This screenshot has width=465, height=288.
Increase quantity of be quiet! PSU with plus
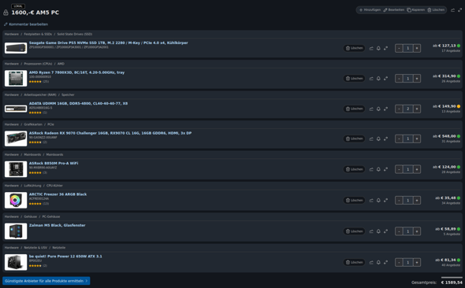pyautogui.click(x=417, y=262)
